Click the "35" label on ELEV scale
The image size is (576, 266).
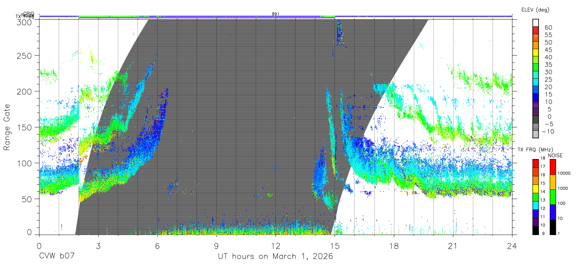(x=547, y=65)
